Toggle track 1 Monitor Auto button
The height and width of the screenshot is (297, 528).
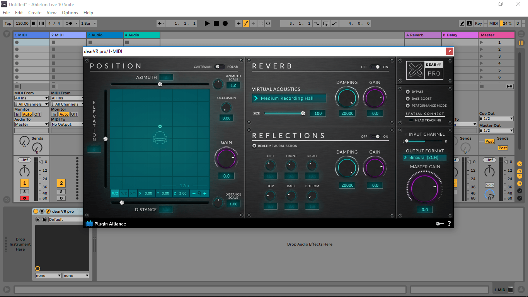click(x=27, y=114)
